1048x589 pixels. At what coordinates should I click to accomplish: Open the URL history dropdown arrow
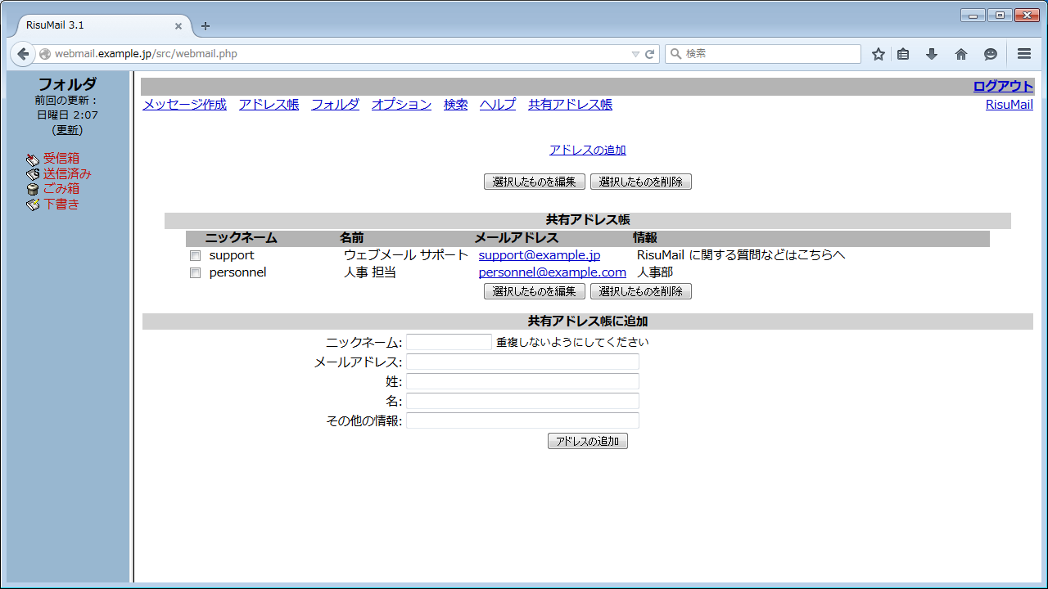tap(636, 54)
